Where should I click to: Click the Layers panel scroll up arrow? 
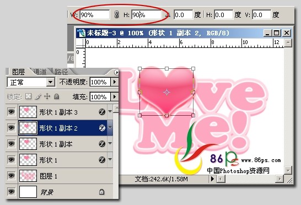[x=116, y=109]
